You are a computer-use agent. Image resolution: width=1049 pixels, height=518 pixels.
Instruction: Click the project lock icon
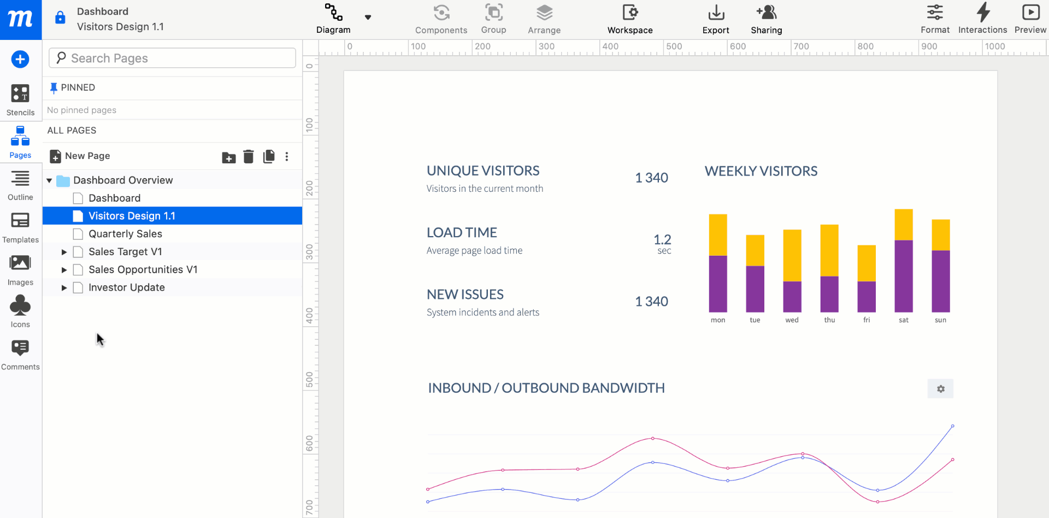pos(60,18)
